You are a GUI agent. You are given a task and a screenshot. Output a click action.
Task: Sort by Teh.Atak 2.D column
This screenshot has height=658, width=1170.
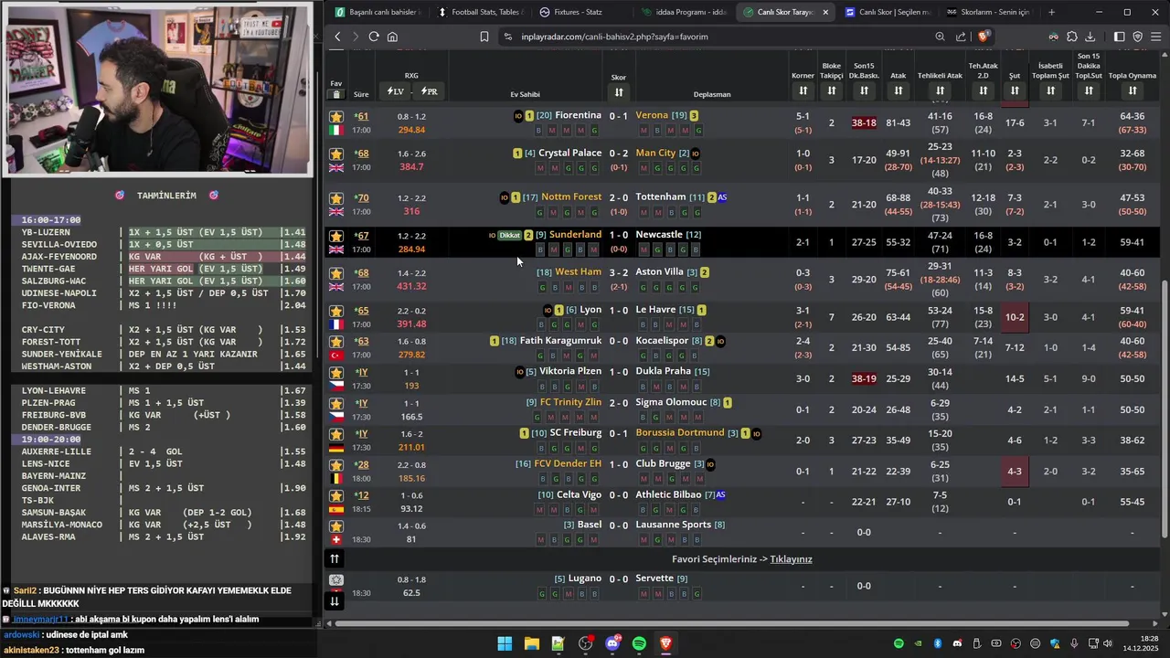(984, 90)
